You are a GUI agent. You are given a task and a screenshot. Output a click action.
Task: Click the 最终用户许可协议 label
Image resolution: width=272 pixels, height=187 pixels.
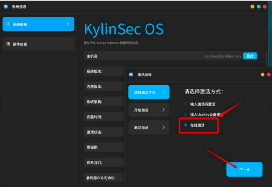[101, 178]
